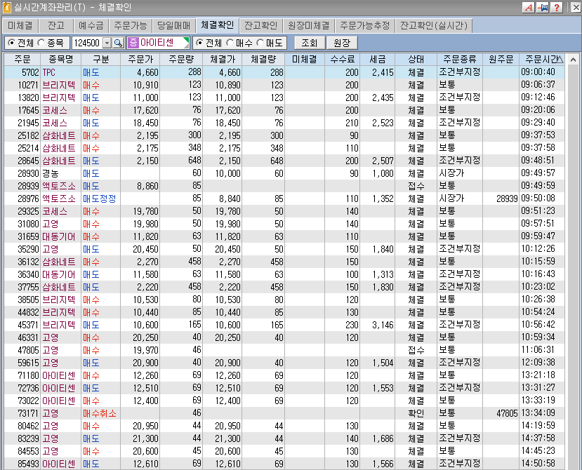Click 아이티센 in order row 71180
The image size is (582, 470).
pos(59,375)
